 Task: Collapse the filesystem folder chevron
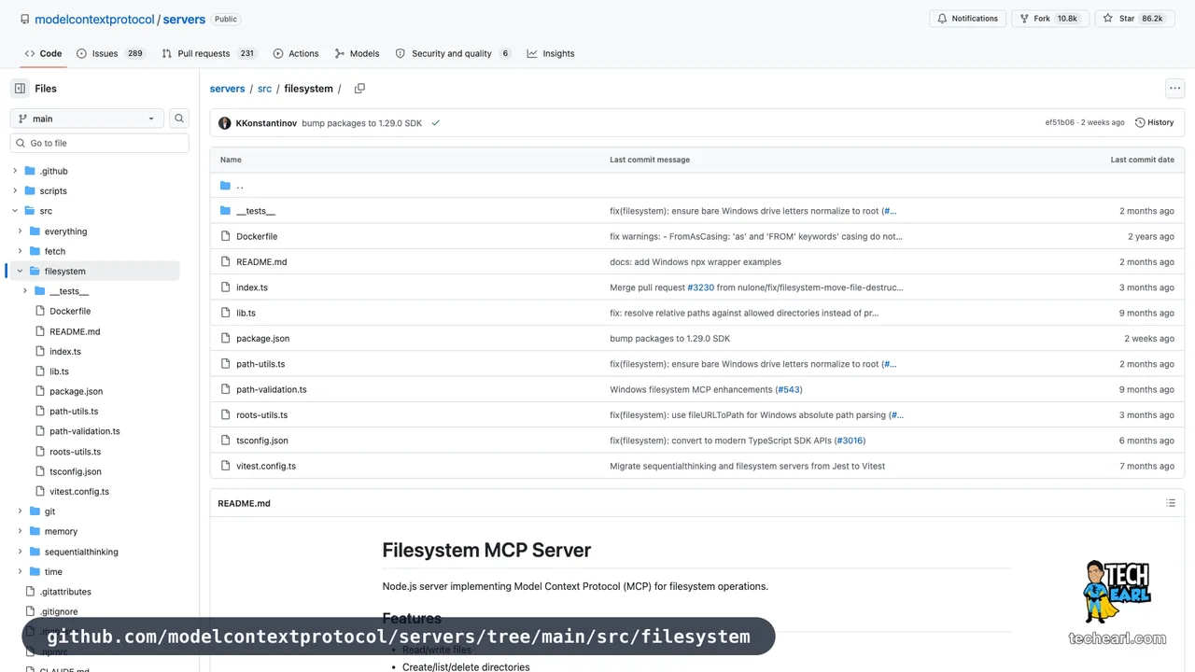(x=21, y=271)
